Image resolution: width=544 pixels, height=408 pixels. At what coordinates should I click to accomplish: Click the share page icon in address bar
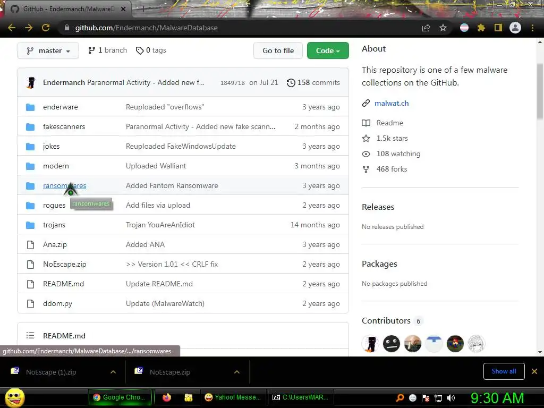[426, 28]
